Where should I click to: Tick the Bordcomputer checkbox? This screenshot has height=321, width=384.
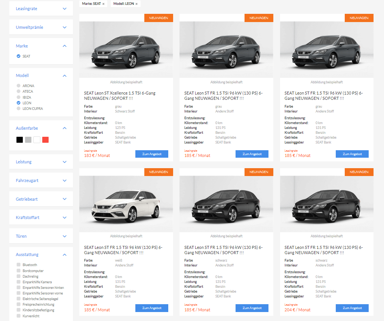(18, 271)
